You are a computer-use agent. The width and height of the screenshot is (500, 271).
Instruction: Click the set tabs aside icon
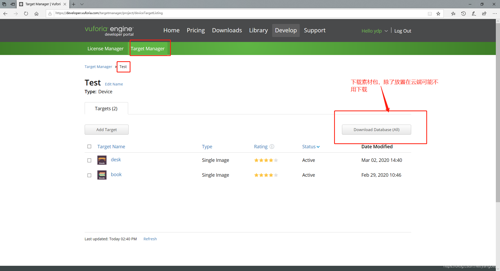12,4
